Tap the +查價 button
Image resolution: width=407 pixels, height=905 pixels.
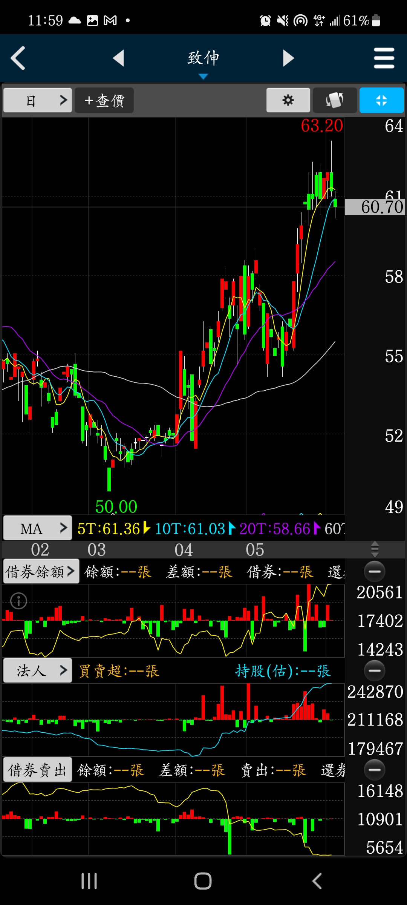(x=104, y=100)
